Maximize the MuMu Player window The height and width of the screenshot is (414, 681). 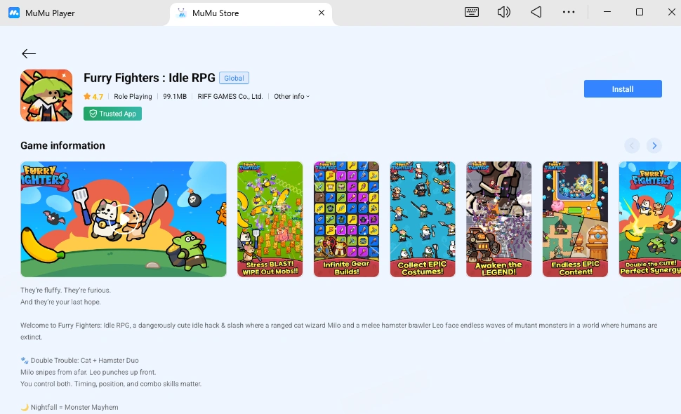pos(640,12)
